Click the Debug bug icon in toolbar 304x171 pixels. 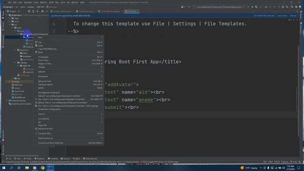point(252,7)
